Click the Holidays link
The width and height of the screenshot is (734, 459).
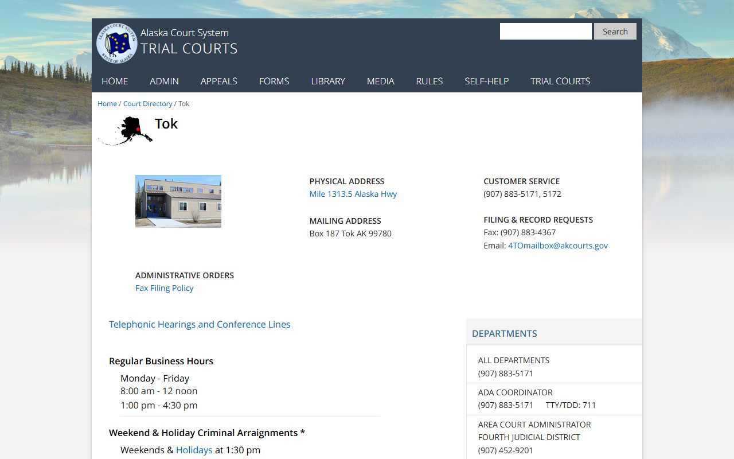click(x=194, y=450)
